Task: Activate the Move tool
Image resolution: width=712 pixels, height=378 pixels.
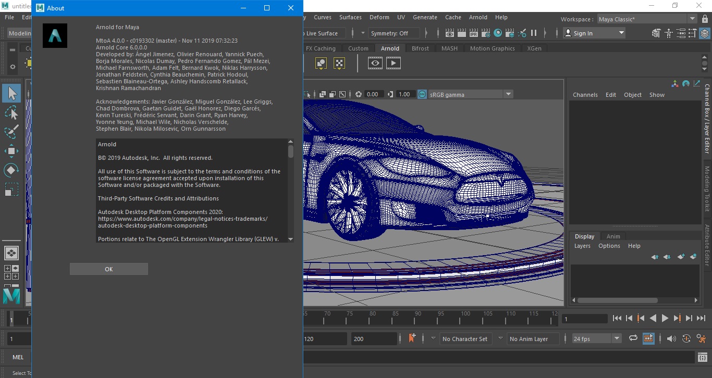Action: tap(11, 151)
